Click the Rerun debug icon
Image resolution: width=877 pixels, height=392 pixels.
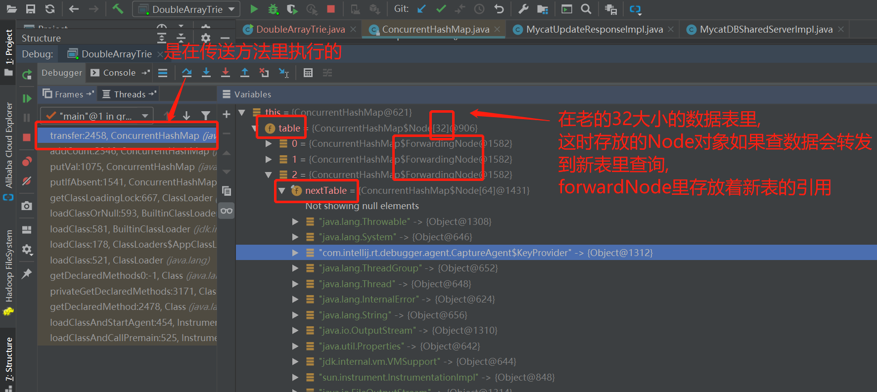(x=27, y=75)
